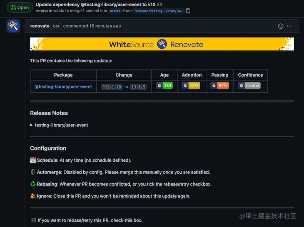Click the copy branch name clipboard icon
Screen dimensions: 304x227
click(x=188, y=10)
